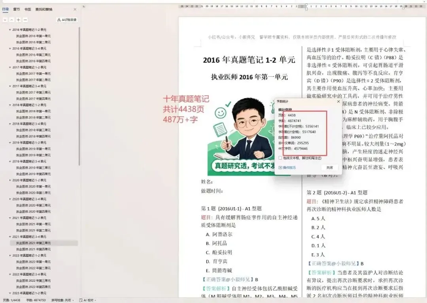Image resolution: width=427 pixels, height=303 pixels.
Task: Go to 执业医师 2016 年第二单元 in outline
Action: (x=33, y=42)
